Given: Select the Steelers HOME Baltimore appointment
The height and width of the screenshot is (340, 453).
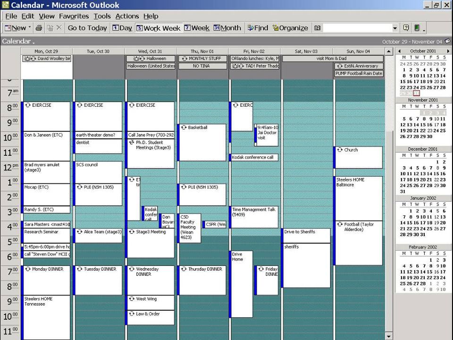Looking at the screenshot, I should (x=358, y=198).
